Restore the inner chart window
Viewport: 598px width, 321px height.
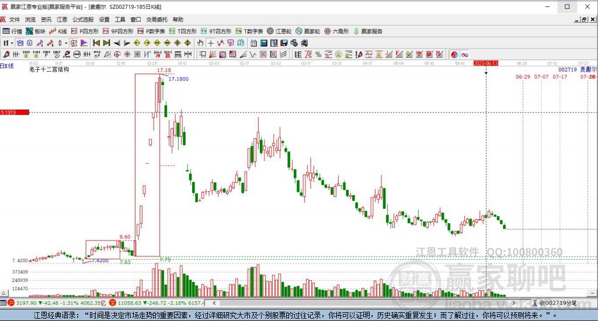pyautogui.click(x=584, y=19)
